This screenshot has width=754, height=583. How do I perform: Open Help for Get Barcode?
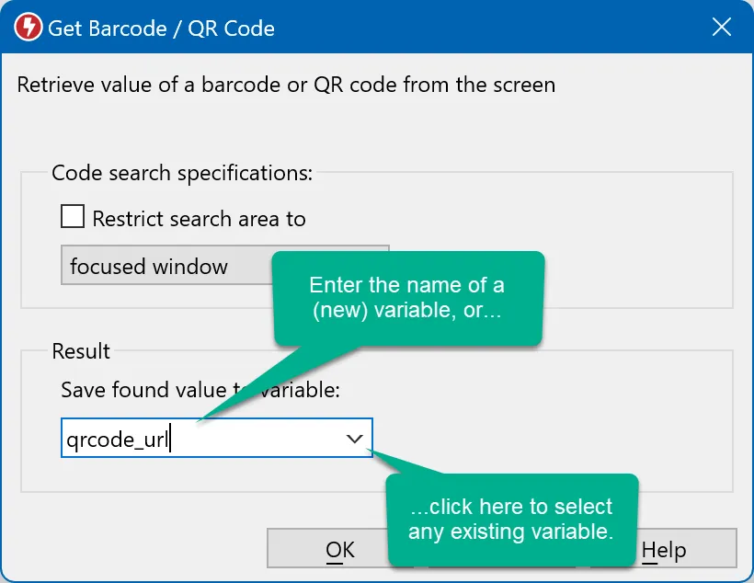coord(667,548)
